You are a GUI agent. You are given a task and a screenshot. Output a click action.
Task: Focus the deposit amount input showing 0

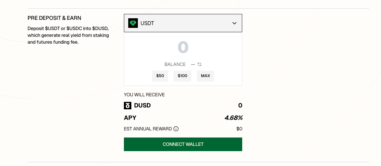[183, 47]
